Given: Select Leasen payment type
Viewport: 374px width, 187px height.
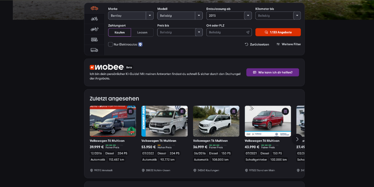Looking at the screenshot, I should (x=142, y=32).
